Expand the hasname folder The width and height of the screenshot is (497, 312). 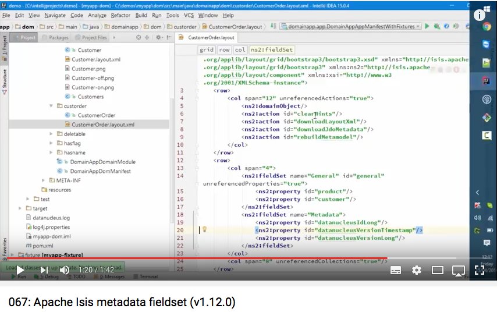tap(51, 153)
